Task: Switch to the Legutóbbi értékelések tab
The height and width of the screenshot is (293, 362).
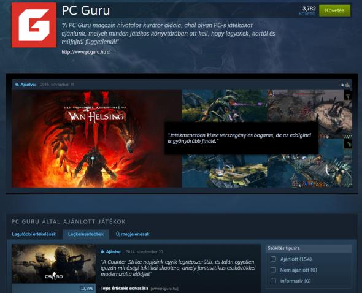Action: pyautogui.click(x=34, y=234)
